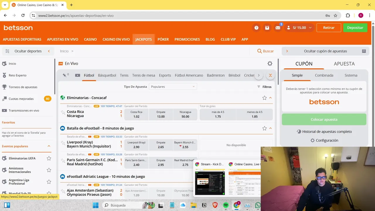Screen dimensions: 375x211
Task: Open Club VIP menu item
Action: (228, 39)
